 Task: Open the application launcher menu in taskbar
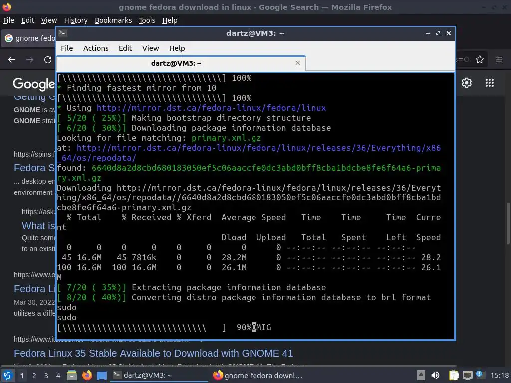click(8, 375)
